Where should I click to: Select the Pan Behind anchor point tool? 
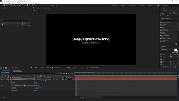click(15, 5)
